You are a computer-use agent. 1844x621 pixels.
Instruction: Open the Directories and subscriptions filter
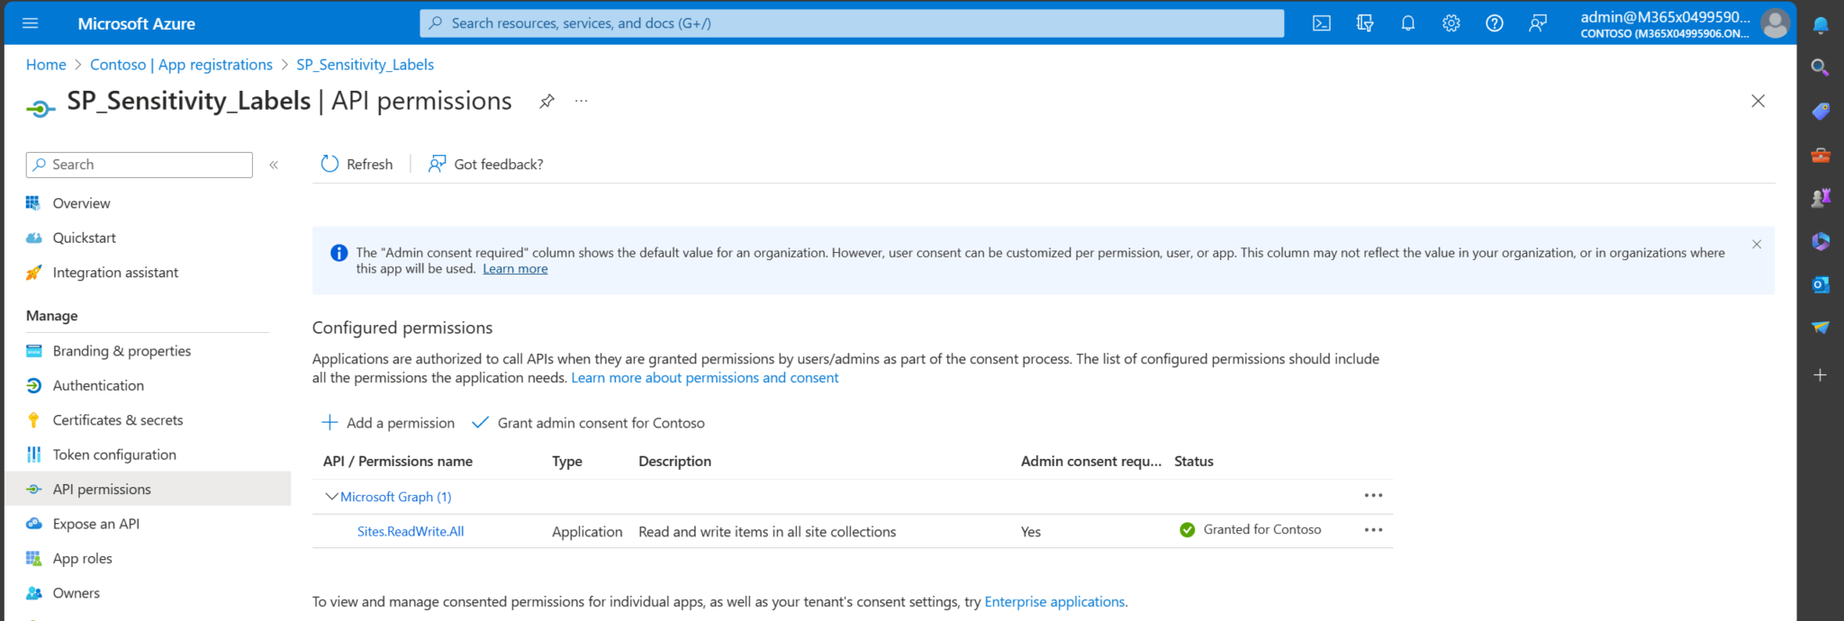click(1365, 23)
